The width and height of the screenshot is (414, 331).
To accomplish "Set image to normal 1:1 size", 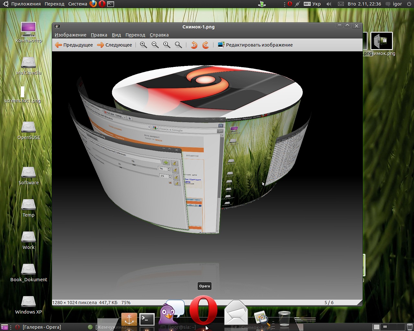I will [167, 45].
